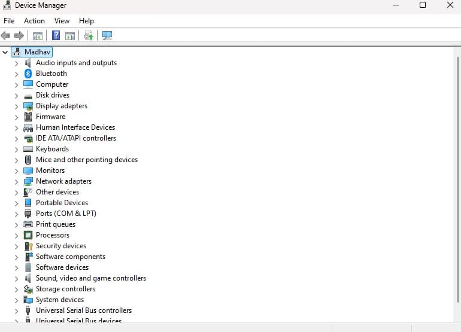Select the IDE ATA/ATAPI controllers icon
Screen dimensions: 461x332
(28, 138)
